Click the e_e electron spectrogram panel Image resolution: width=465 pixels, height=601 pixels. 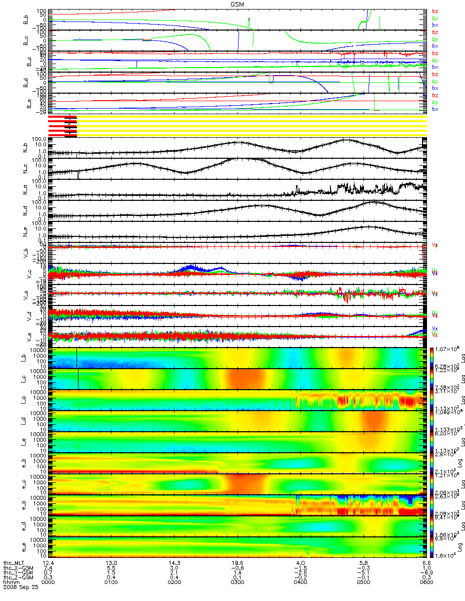237,547
